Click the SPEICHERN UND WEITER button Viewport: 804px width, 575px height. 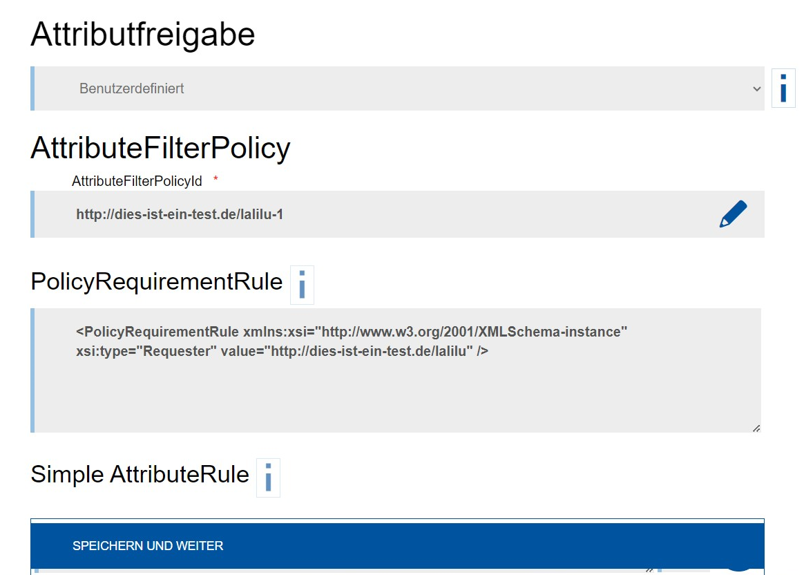pyautogui.click(x=148, y=545)
